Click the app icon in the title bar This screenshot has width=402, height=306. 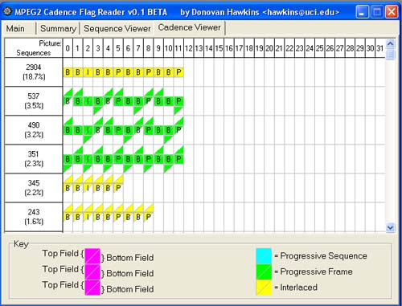[x=7, y=11]
